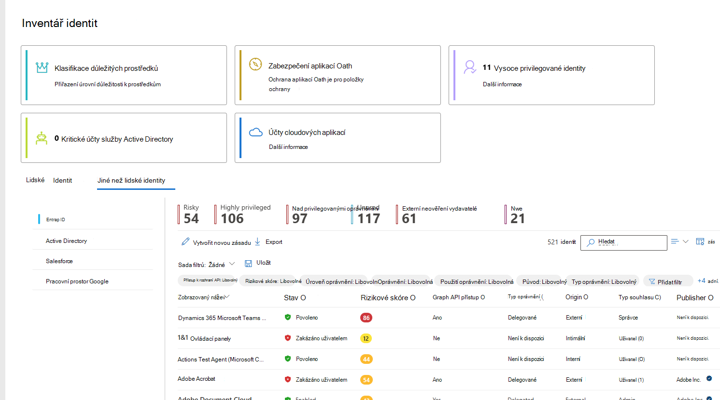Expand the chevron next to the grouping icon
720x400 pixels.
coord(685,241)
